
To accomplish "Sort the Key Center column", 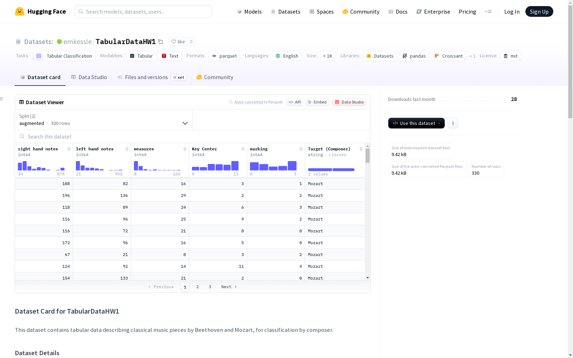I will coord(243,149).
